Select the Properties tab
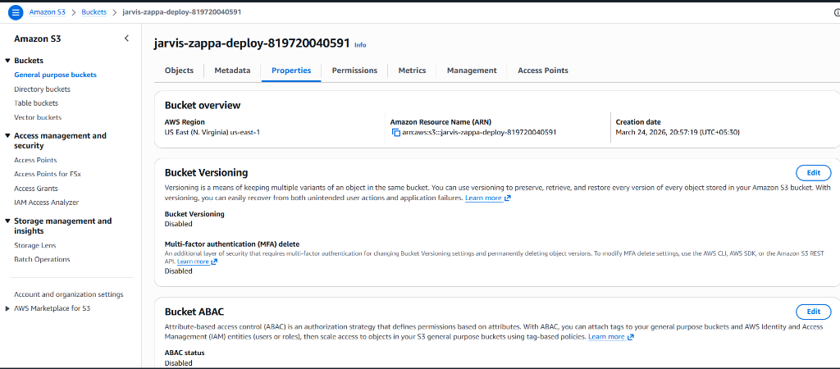This screenshot has width=840, height=369. (291, 71)
